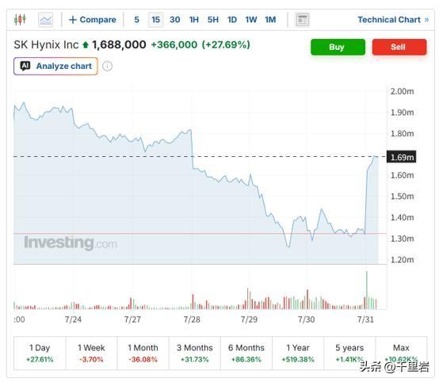Show the 6 Months range
439x382 pixels.
[246, 353]
